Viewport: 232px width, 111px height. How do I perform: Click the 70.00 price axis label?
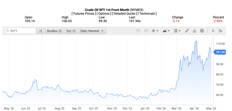click(x=220, y=85)
